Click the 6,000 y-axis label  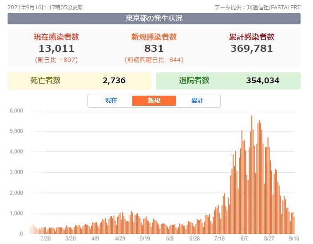click(x=16, y=111)
